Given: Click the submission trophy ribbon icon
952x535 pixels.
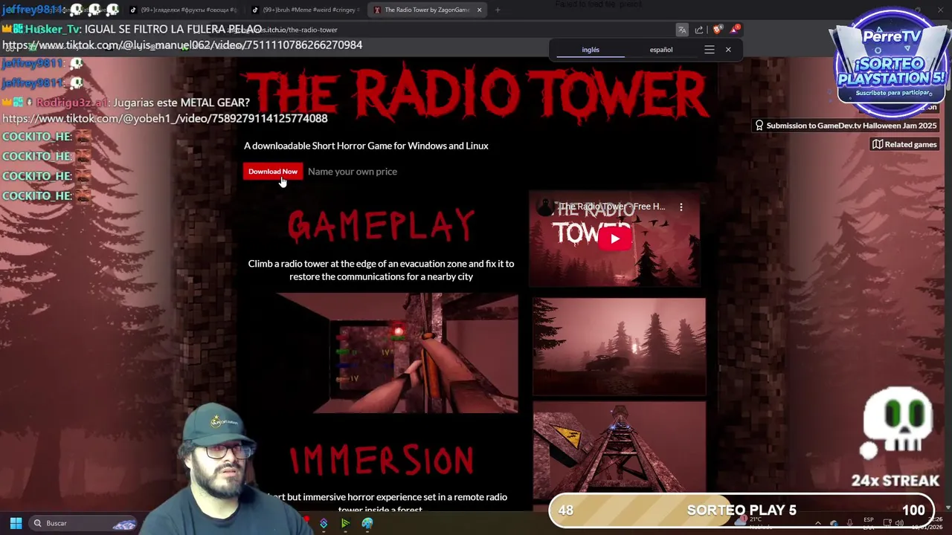Looking at the screenshot, I should tap(759, 126).
